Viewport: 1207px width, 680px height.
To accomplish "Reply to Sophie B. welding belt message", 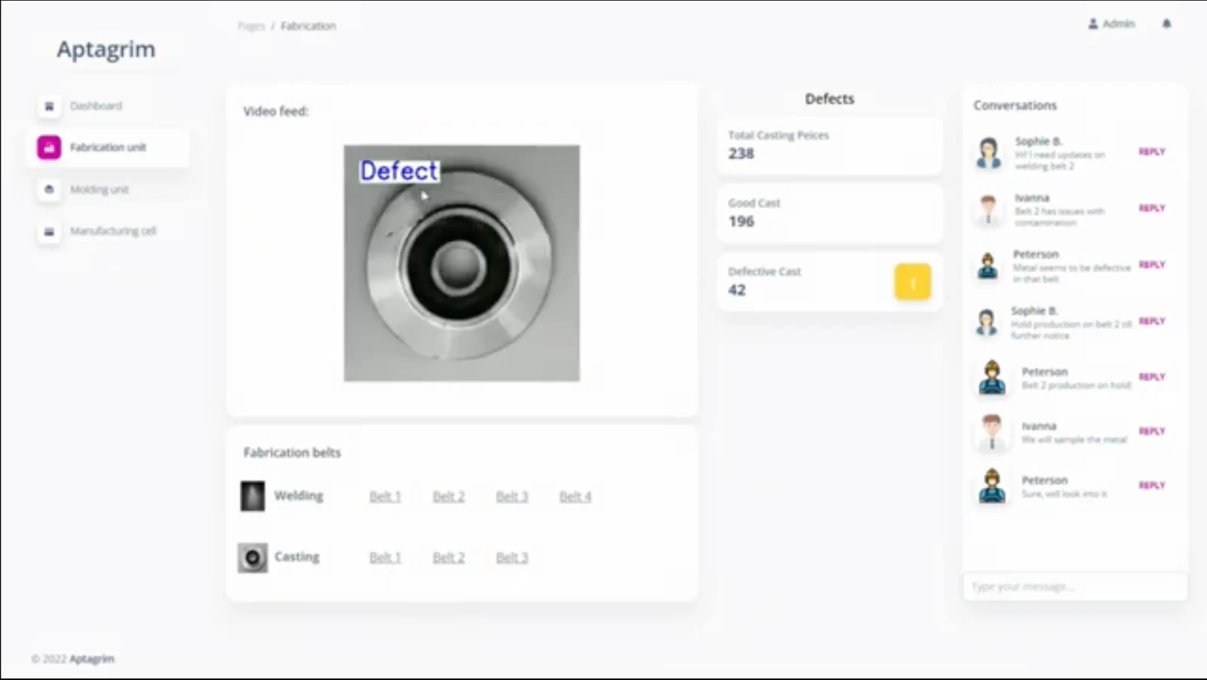I will [1152, 152].
